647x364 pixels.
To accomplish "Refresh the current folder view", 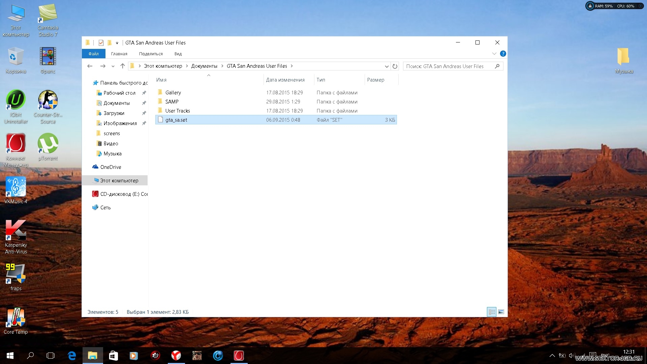I will (395, 66).
